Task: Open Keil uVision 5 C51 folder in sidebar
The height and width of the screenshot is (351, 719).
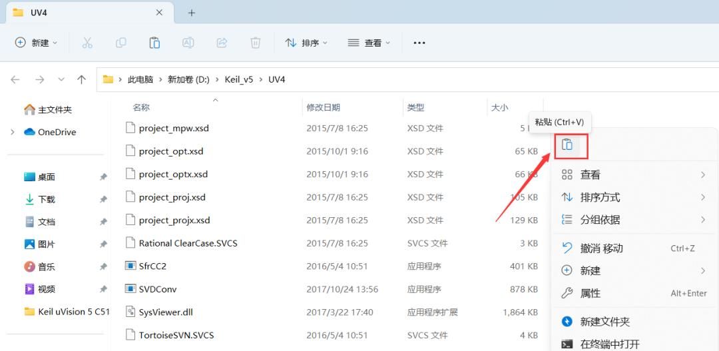Action: click(67, 312)
